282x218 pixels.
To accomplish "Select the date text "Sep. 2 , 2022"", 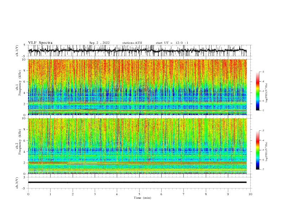I will click(x=99, y=43).
